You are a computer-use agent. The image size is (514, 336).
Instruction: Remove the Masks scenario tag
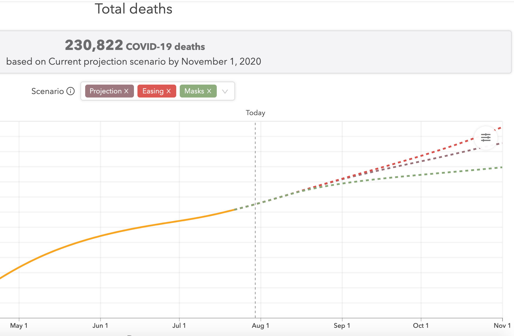pyautogui.click(x=209, y=91)
